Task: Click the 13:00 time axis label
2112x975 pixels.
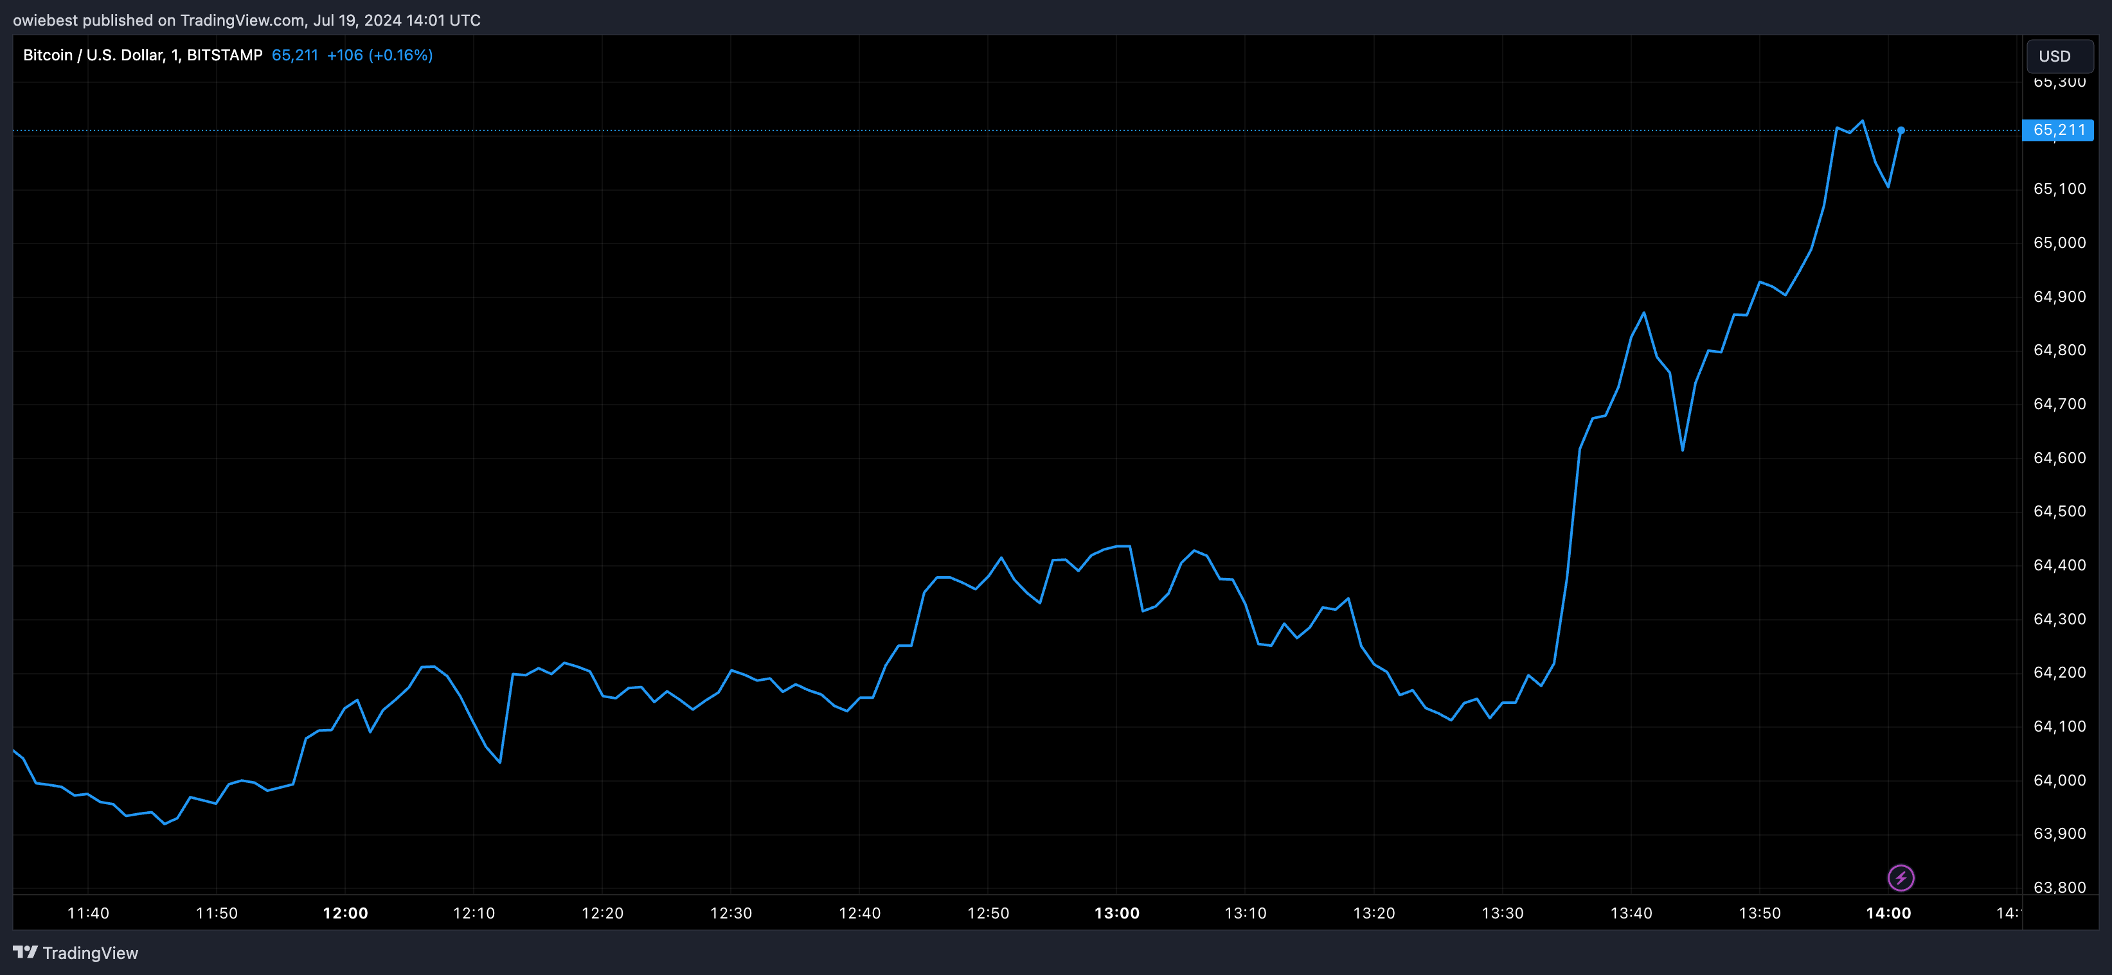Action: (1116, 913)
